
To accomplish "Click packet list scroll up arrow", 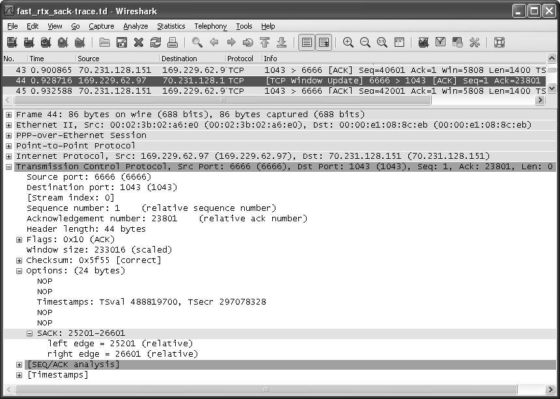I will click(552, 58).
